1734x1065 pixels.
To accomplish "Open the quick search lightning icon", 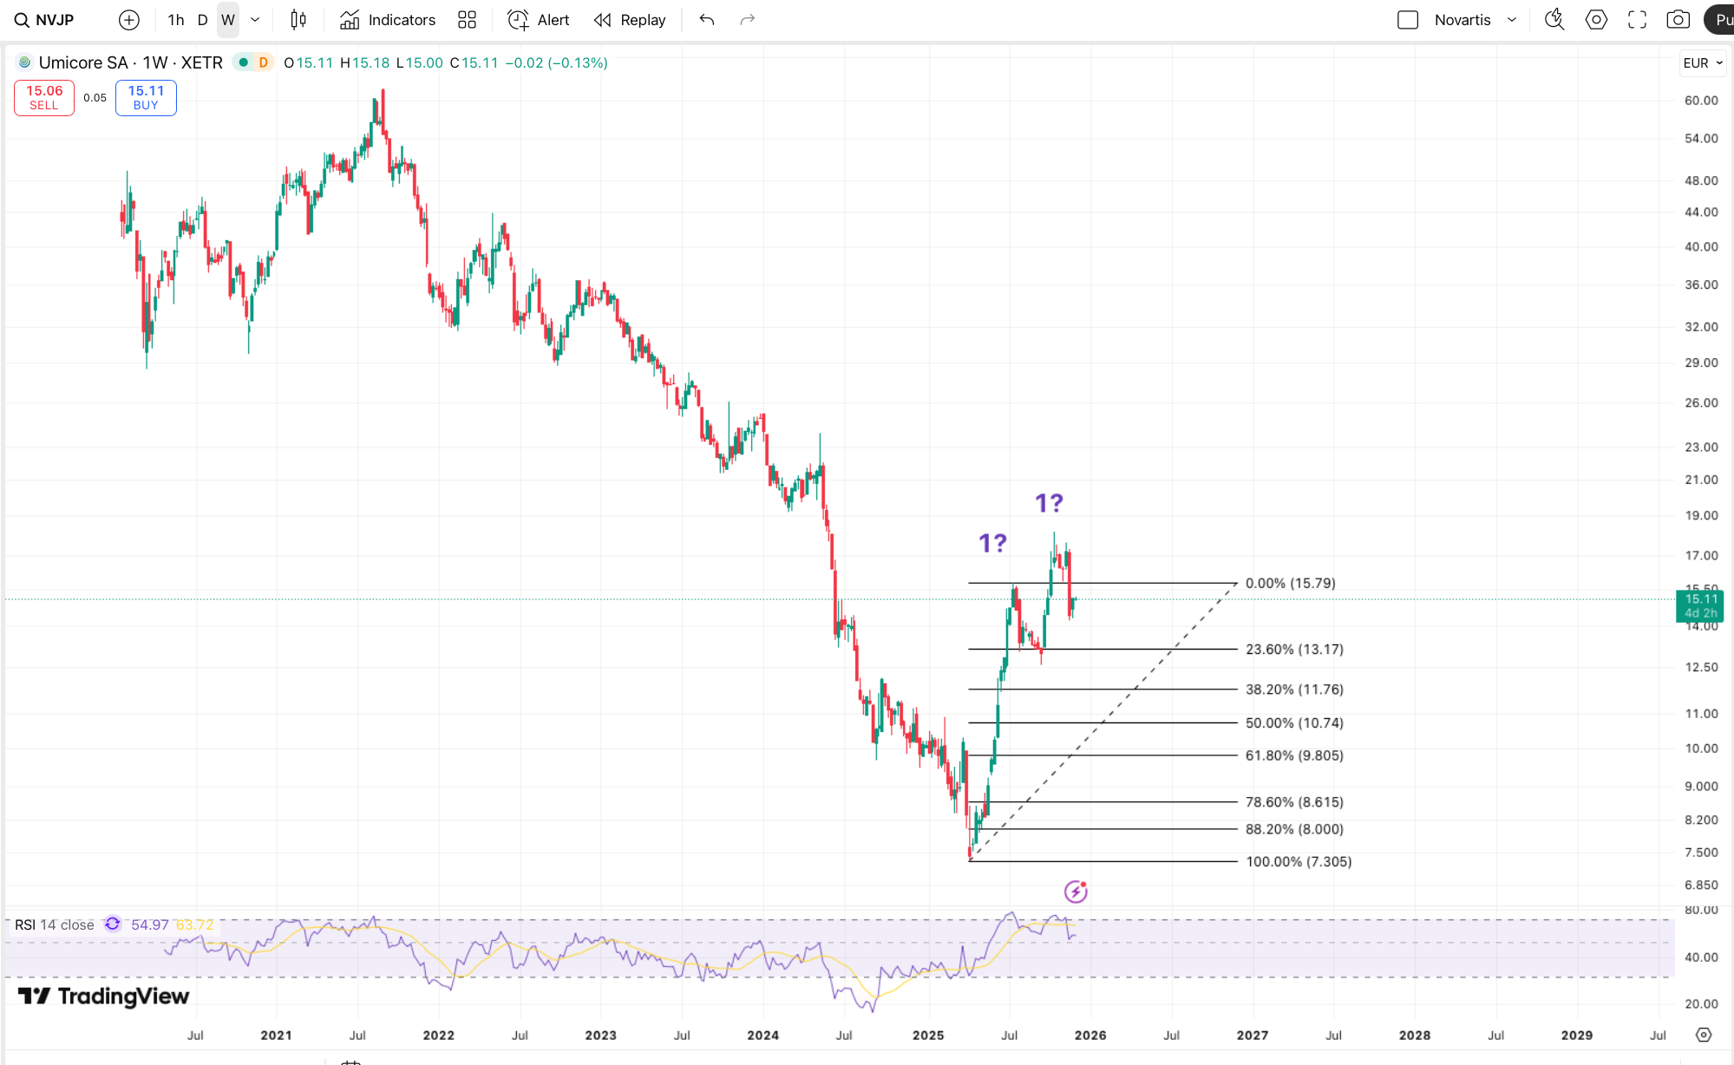I will [x=1554, y=20].
